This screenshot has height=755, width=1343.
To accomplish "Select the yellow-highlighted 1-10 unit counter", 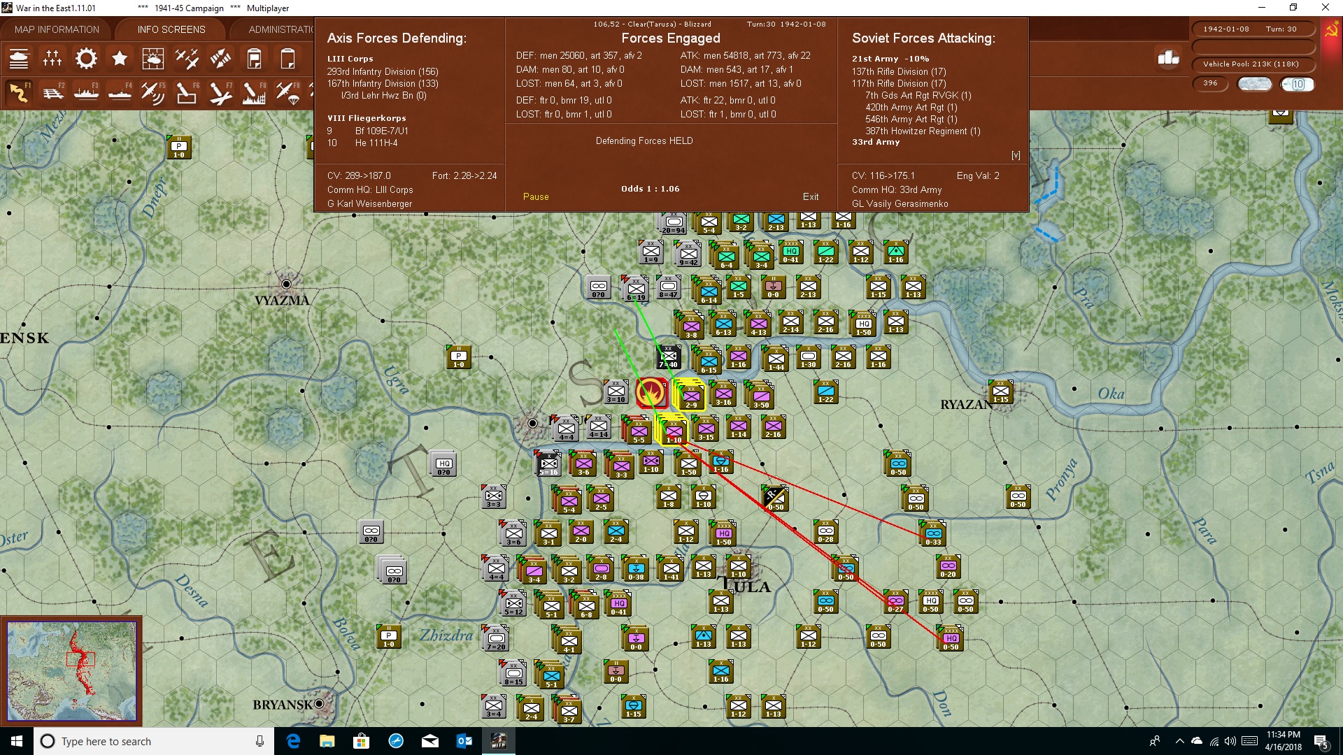I will 673,429.
